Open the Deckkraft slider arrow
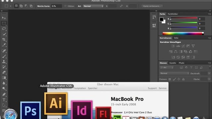212x119 pixels. point(209,73)
